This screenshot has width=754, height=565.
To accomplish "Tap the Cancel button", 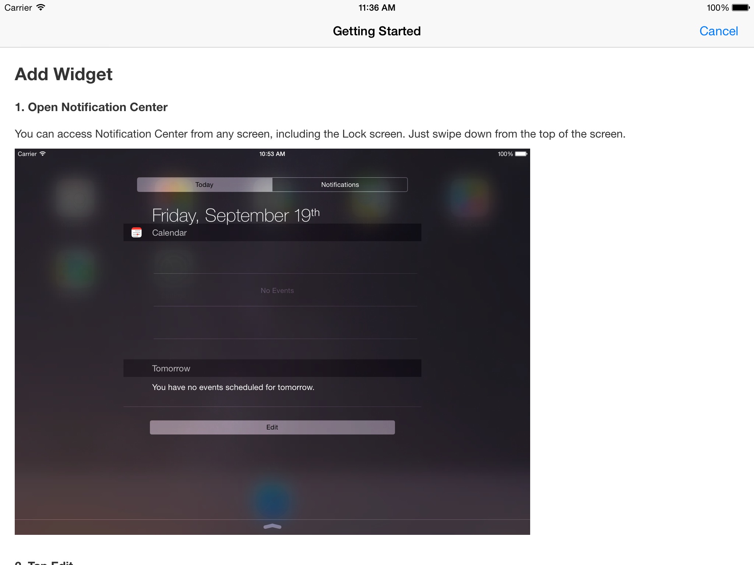I will pos(718,31).
